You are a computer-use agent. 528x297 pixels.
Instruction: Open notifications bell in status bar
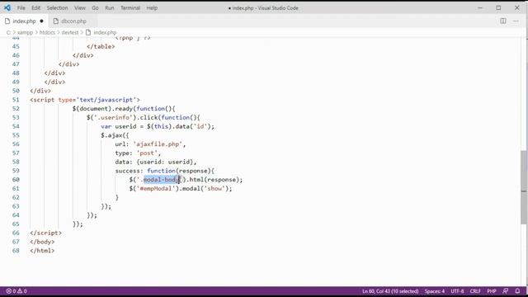[x=517, y=291]
